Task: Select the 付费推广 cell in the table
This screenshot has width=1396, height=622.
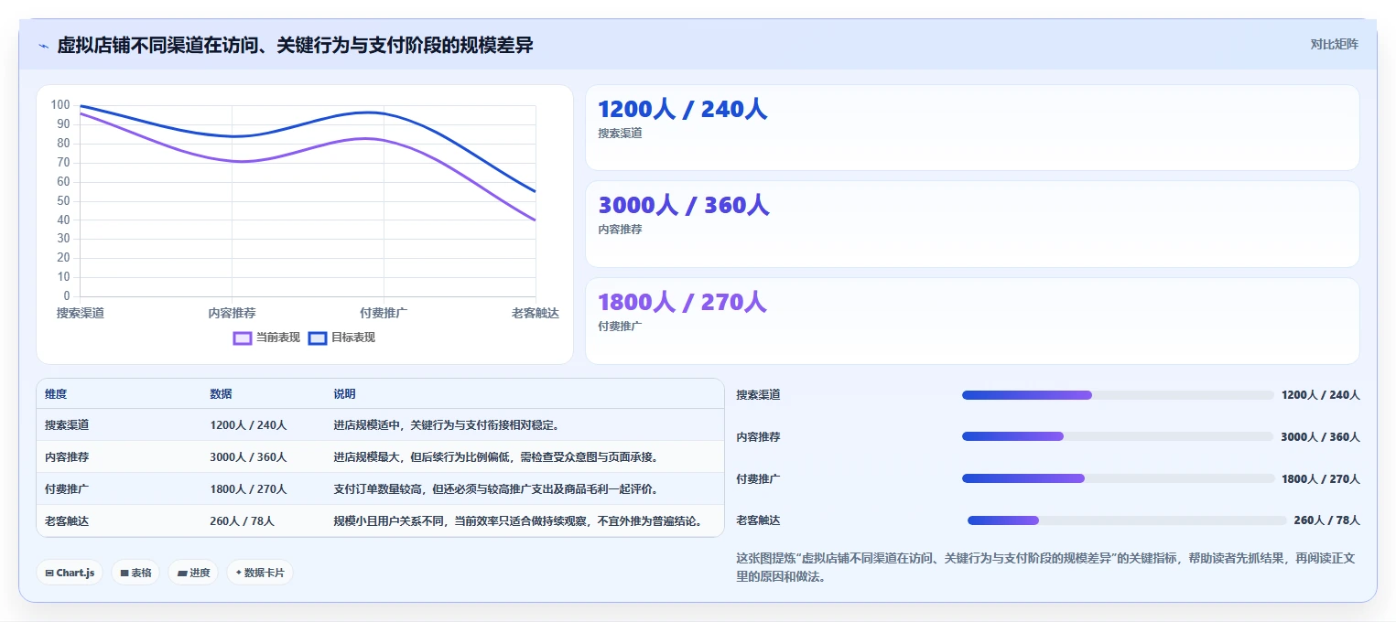Action: 67,489
